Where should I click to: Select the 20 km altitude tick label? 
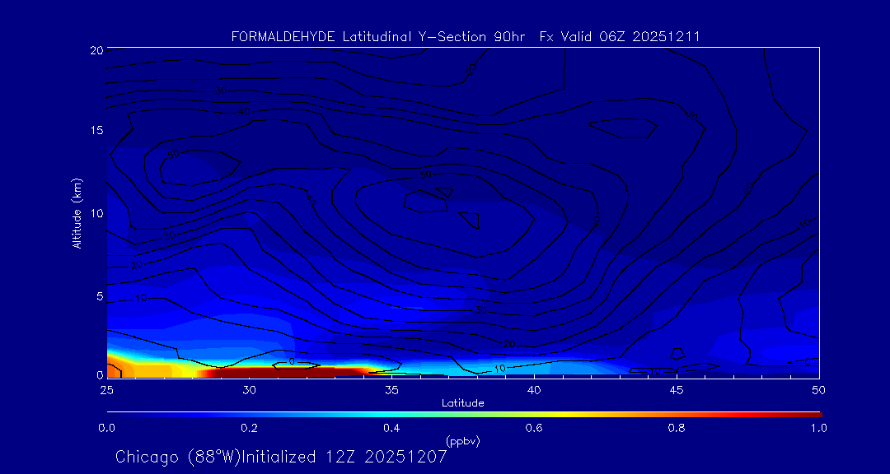click(96, 50)
